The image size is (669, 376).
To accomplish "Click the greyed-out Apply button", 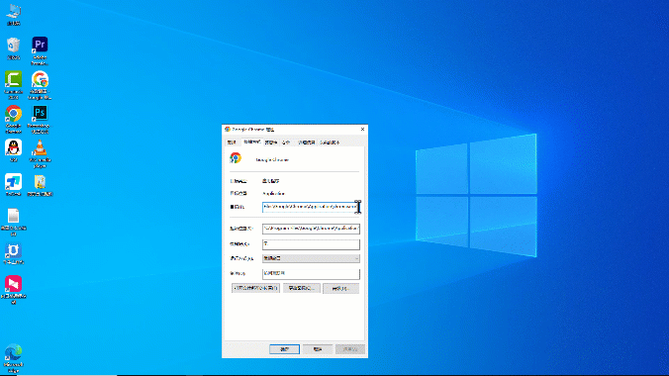I will (350, 349).
